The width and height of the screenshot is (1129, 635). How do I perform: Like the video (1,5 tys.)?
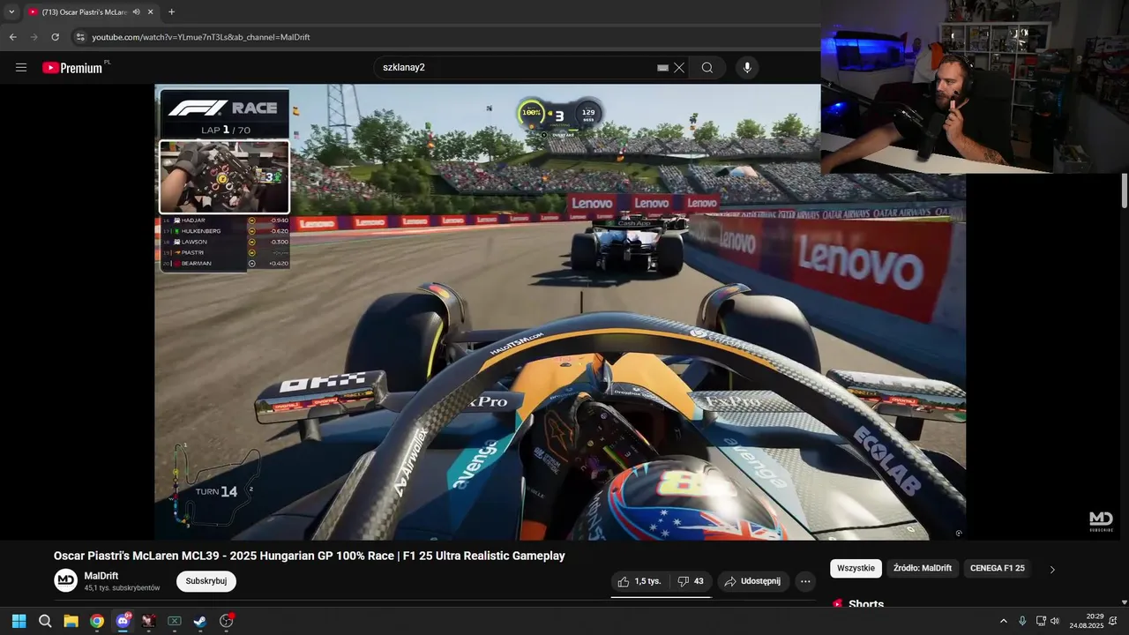point(639,581)
